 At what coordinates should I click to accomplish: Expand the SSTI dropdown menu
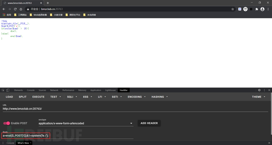(x=117, y=97)
